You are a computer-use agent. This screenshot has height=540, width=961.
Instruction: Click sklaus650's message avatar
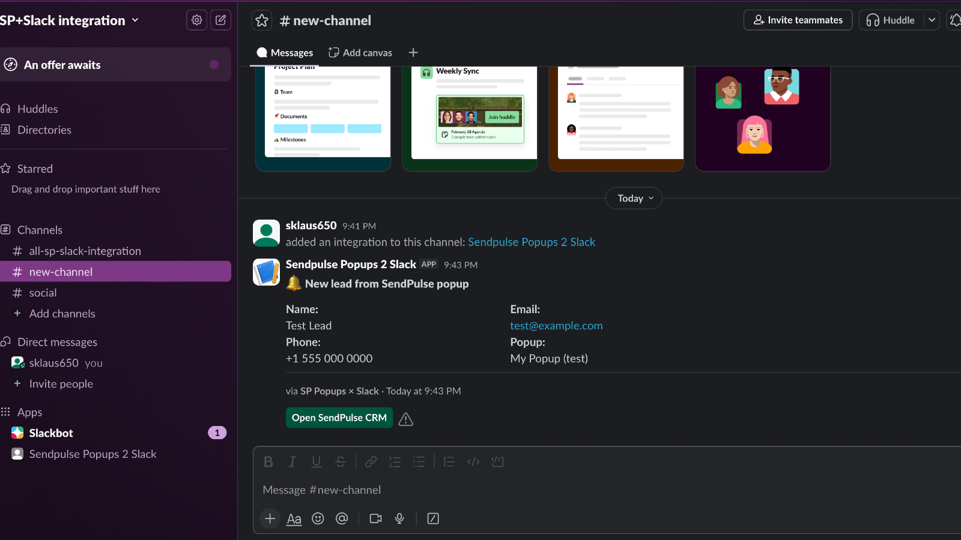pos(266,233)
